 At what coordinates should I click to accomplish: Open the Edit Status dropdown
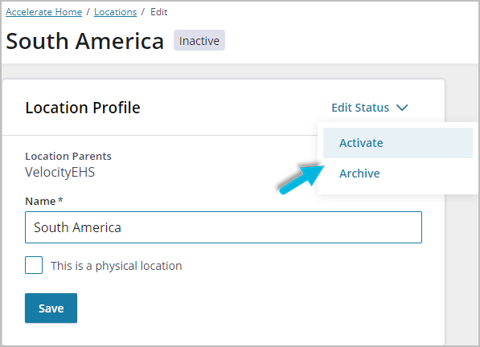pyautogui.click(x=370, y=108)
